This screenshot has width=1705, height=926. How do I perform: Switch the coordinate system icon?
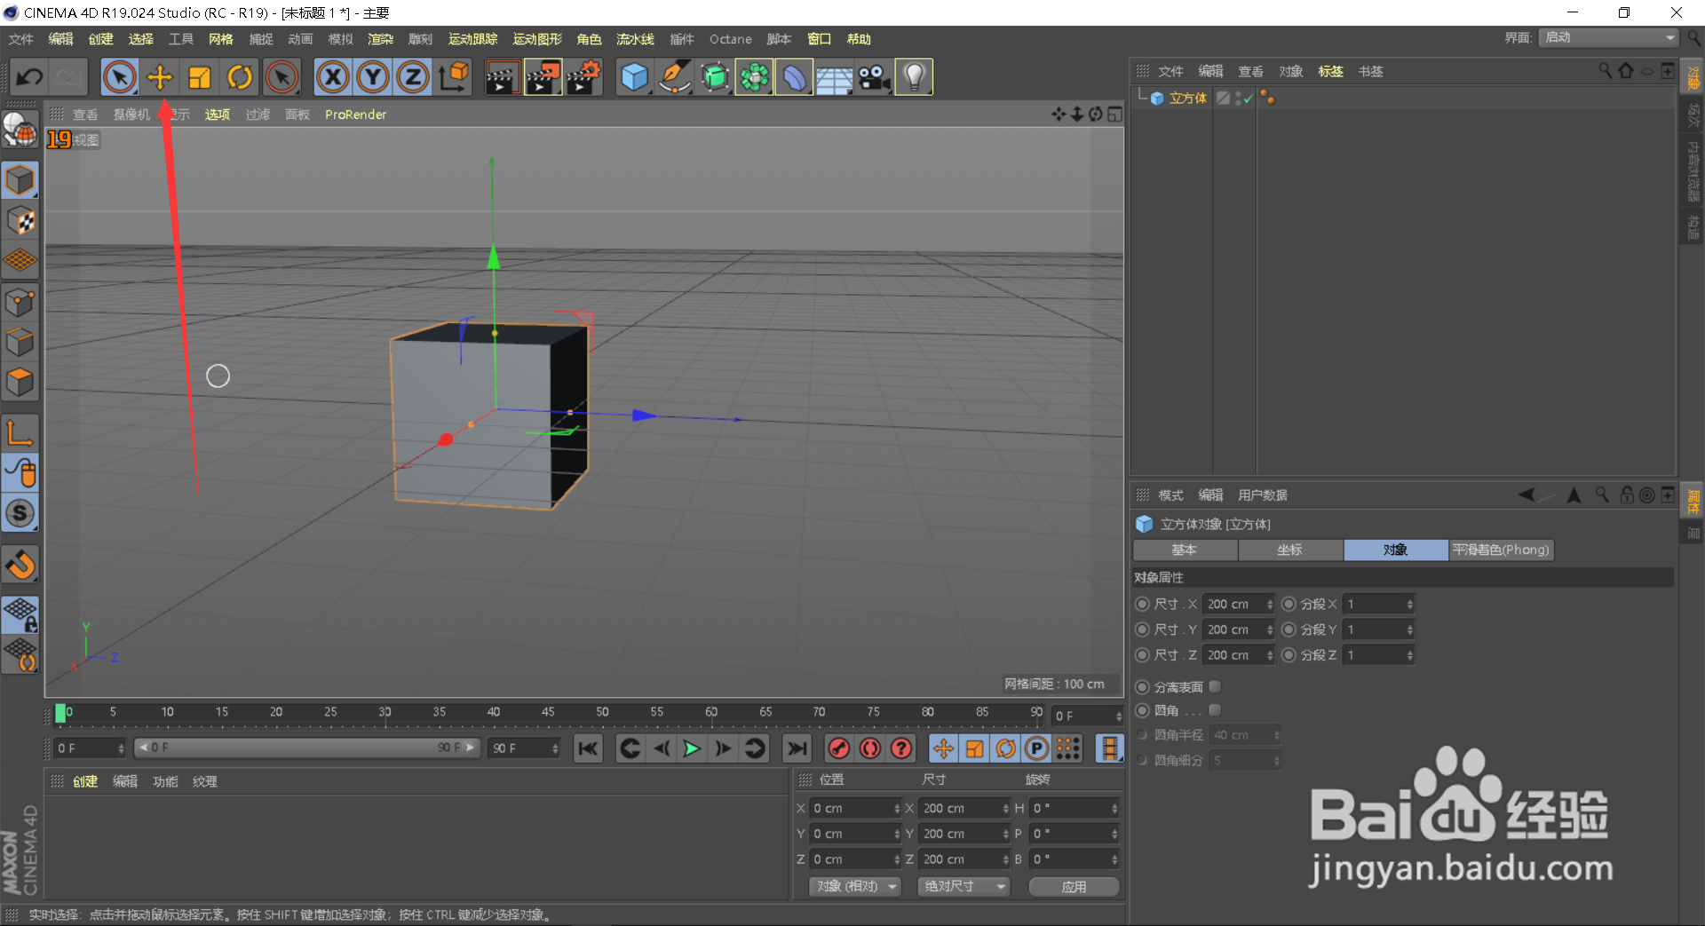(454, 77)
